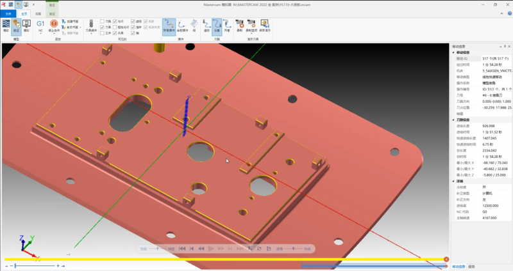Open the G1 NC display option
The image size is (513, 271).
pyautogui.click(x=40, y=26)
